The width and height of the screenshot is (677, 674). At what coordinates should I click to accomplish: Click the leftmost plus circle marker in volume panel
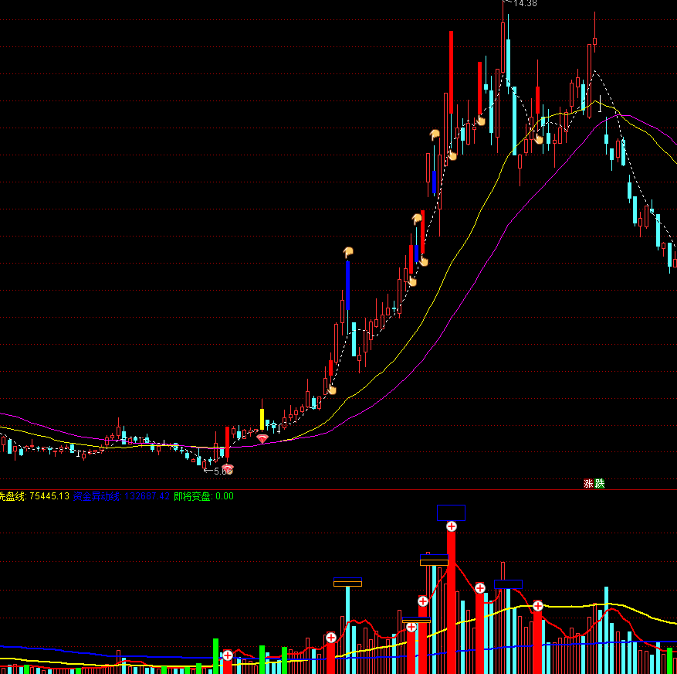(228, 655)
